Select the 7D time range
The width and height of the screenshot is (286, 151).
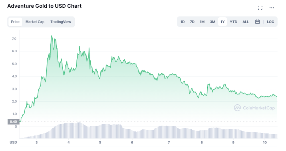coord(192,22)
